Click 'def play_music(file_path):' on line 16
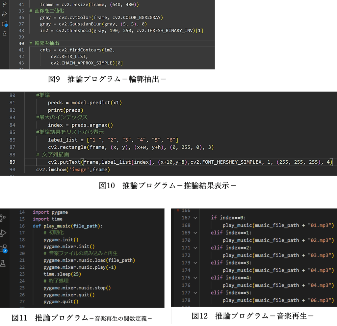 pos(68,226)
